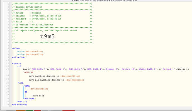The width and height of the screenshot is (192, 111).
Task: Select device Keypad 1 in the condition
Action: 168,69
